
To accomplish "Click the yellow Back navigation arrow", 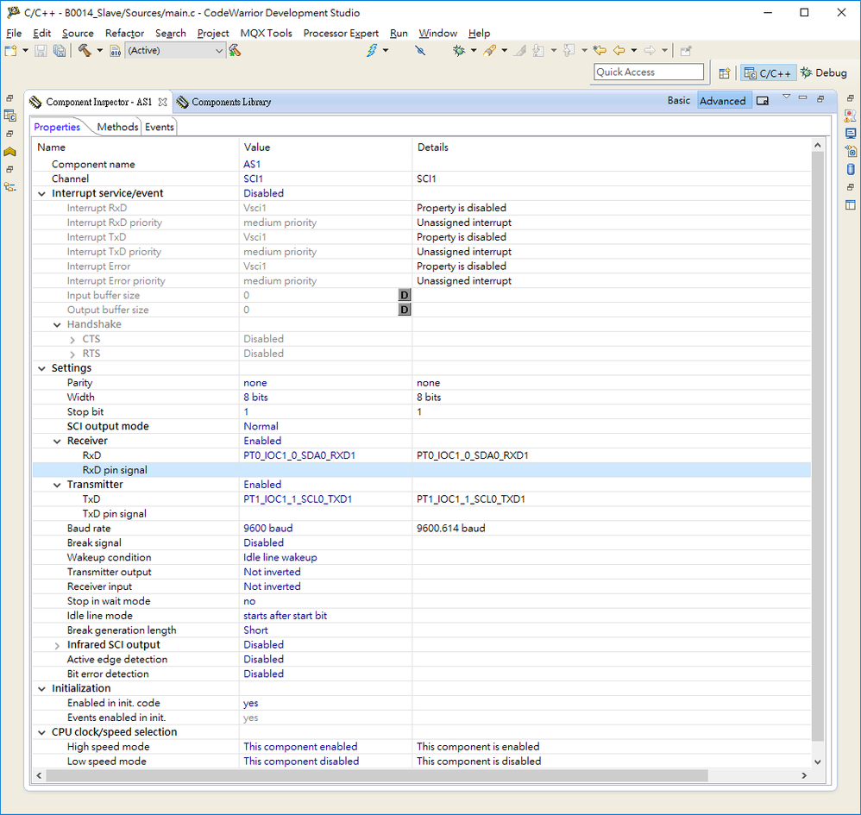I will pos(619,51).
